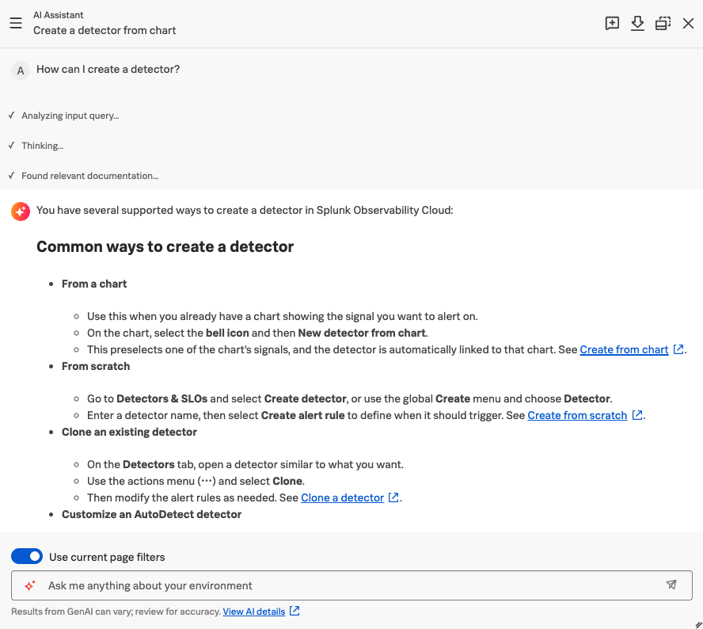The image size is (703, 629).
Task: Click external link icon beside Clone a detector
Action: (393, 497)
